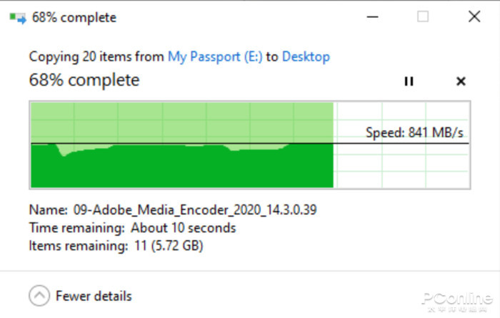
Task: Collapse details using the circled chevron icon
Action: click(x=39, y=295)
